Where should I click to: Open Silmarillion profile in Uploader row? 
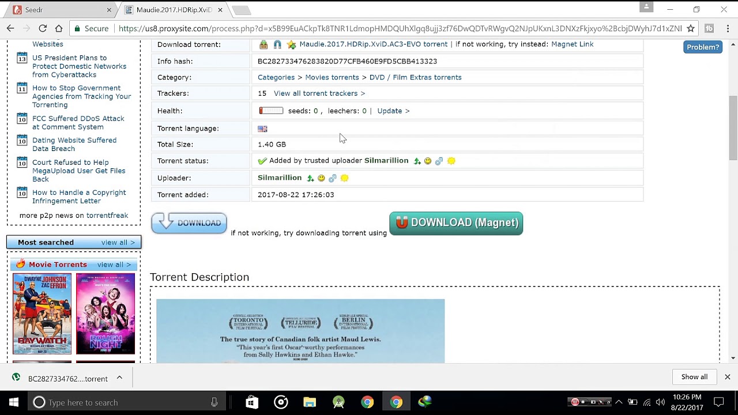[280, 178]
